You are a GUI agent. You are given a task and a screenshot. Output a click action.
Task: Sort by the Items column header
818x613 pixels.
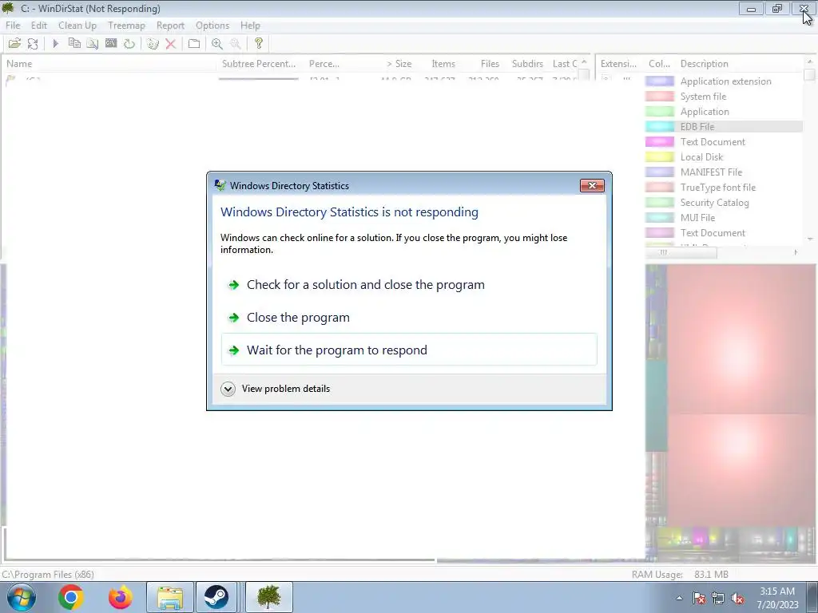coord(437,64)
